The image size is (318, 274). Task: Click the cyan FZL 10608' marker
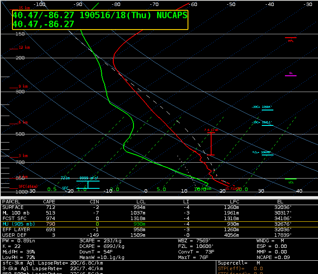(267, 154)
